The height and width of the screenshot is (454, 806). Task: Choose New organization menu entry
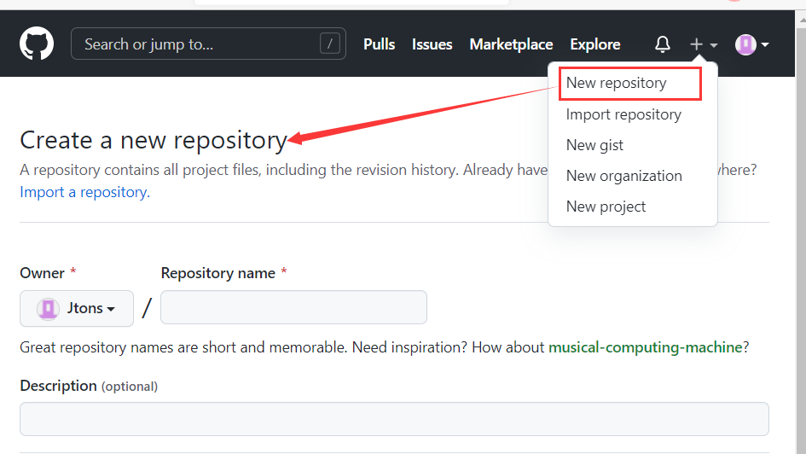624,176
